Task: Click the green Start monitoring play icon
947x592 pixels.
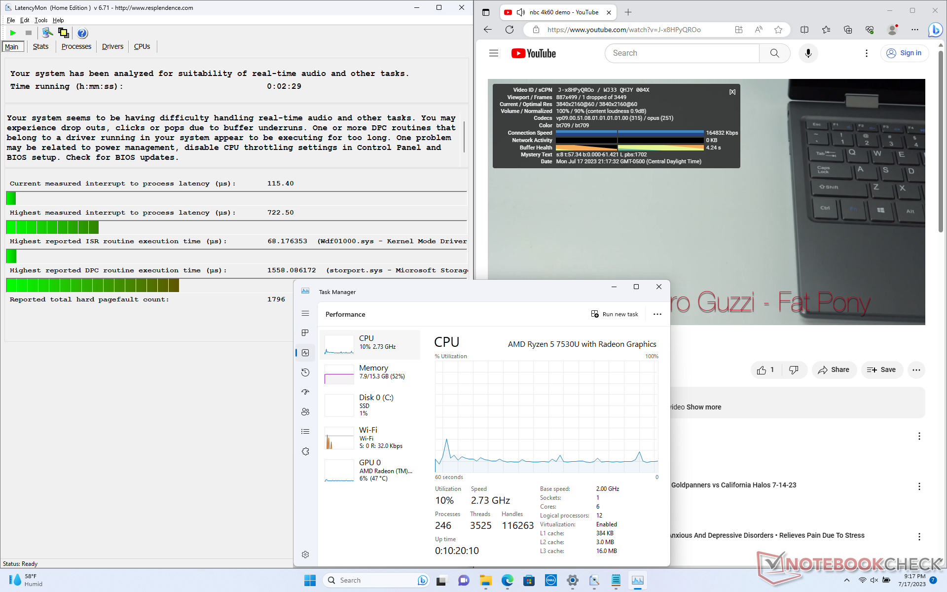Action: (13, 33)
